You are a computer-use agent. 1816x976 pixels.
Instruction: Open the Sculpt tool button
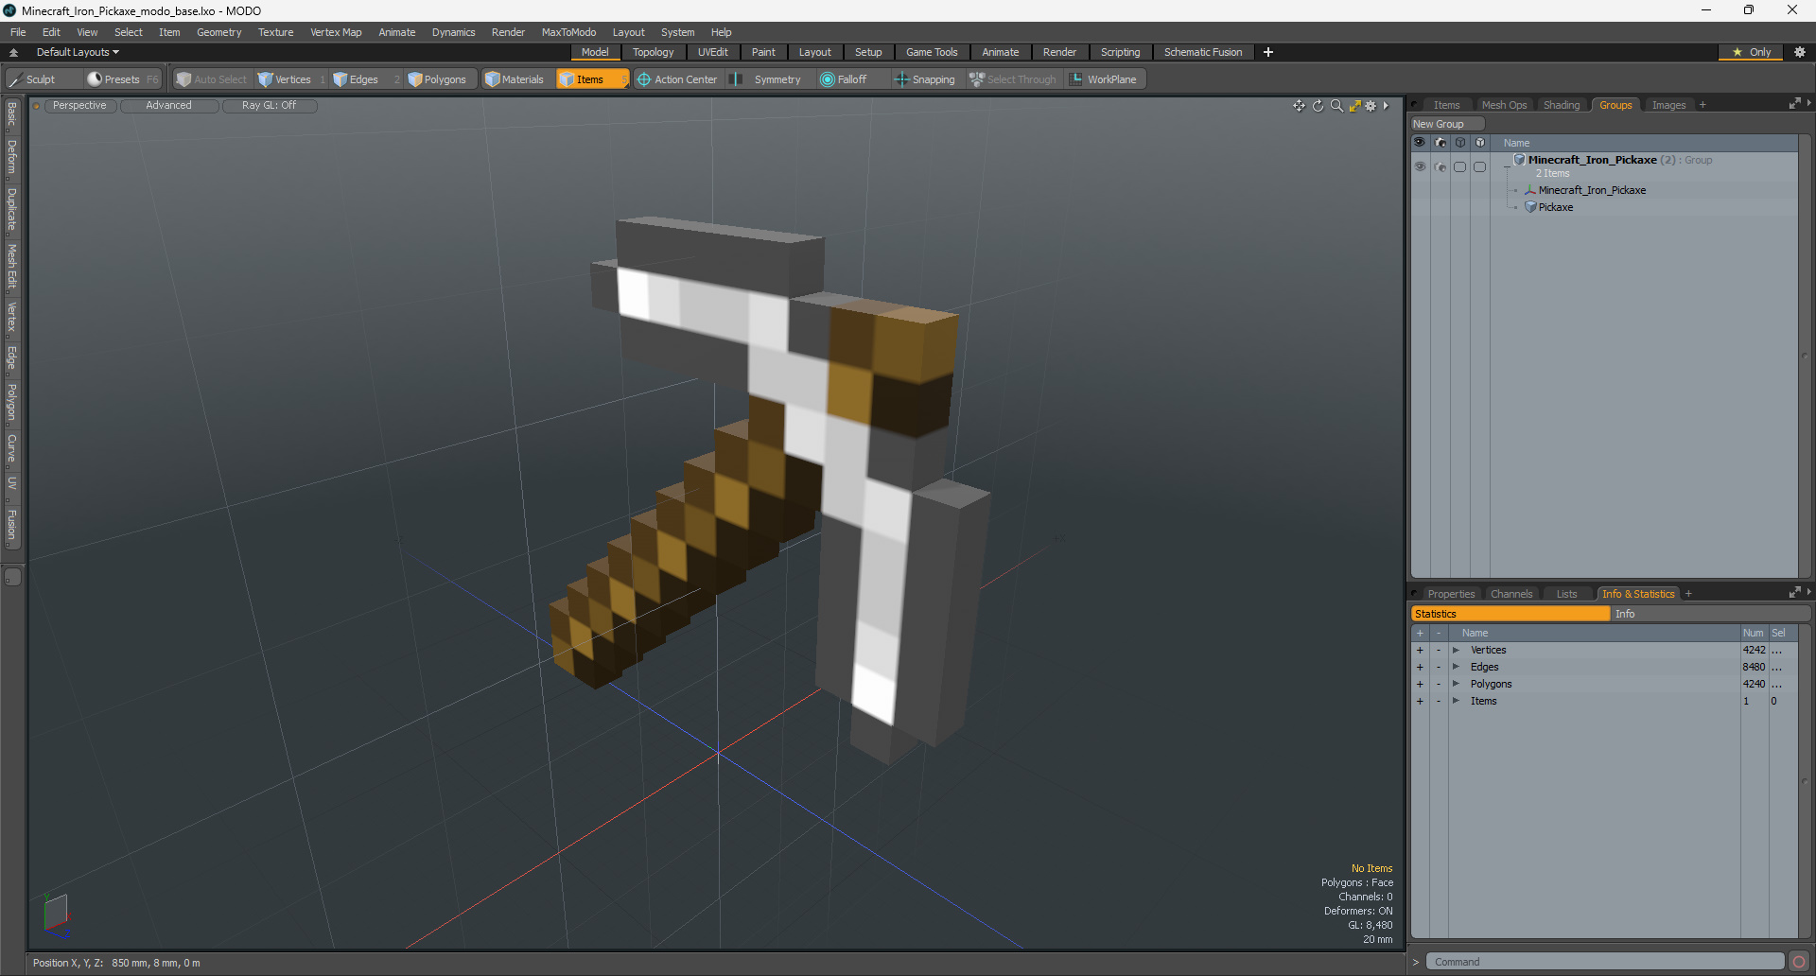click(x=38, y=79)
